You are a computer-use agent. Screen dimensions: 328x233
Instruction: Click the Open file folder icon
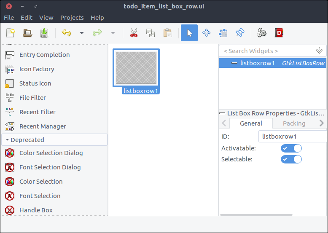tap(27, 33)
